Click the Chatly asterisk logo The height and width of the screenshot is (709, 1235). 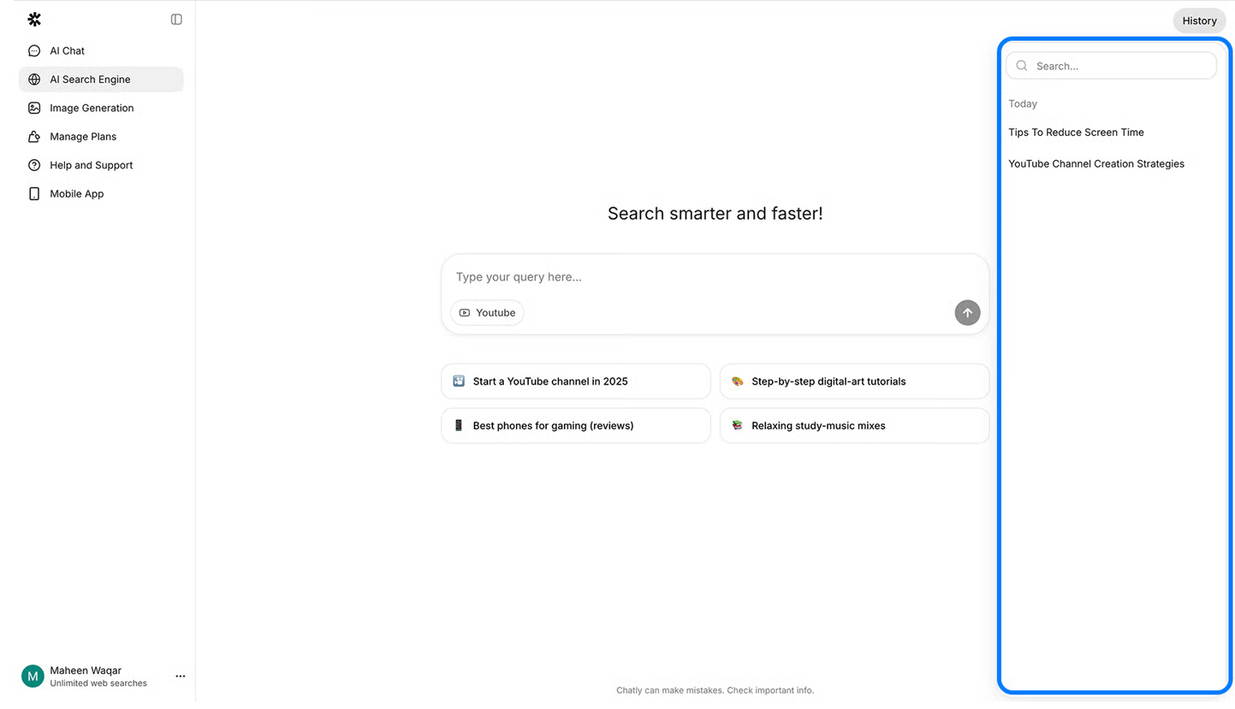click(34, 20)
